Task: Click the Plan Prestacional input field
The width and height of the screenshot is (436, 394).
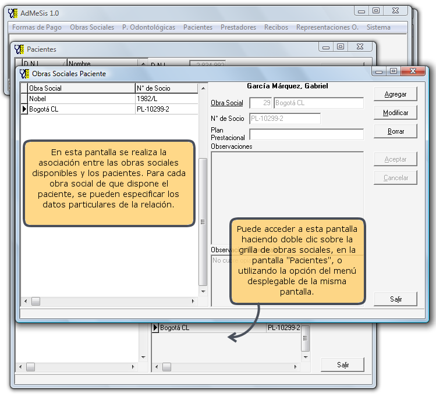Action: [x=306, y=134]
